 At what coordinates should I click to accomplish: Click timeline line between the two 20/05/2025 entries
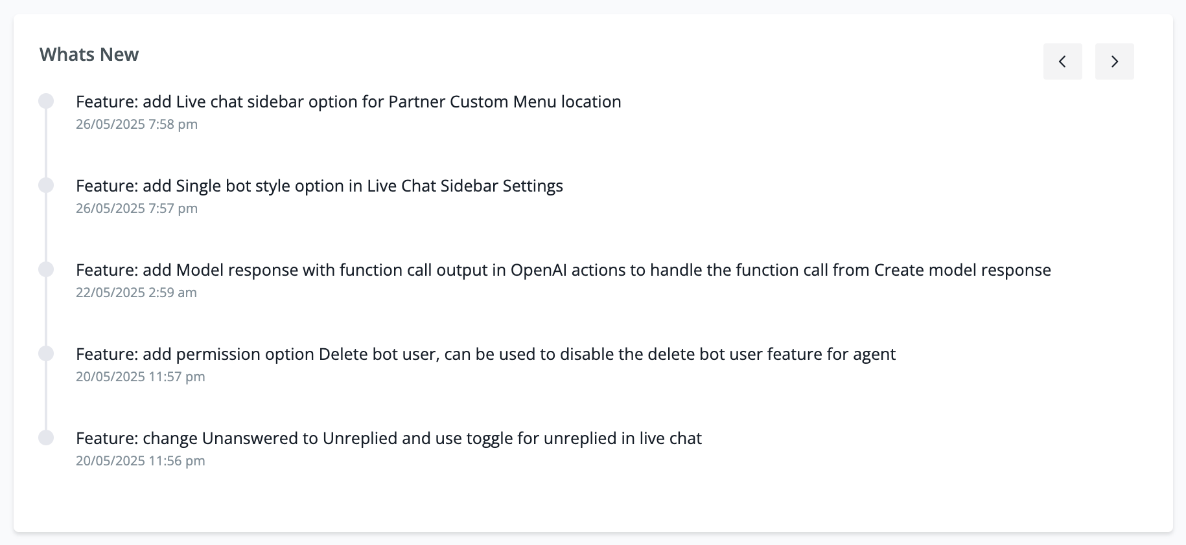pyautogui.click(x=46, y=396)
